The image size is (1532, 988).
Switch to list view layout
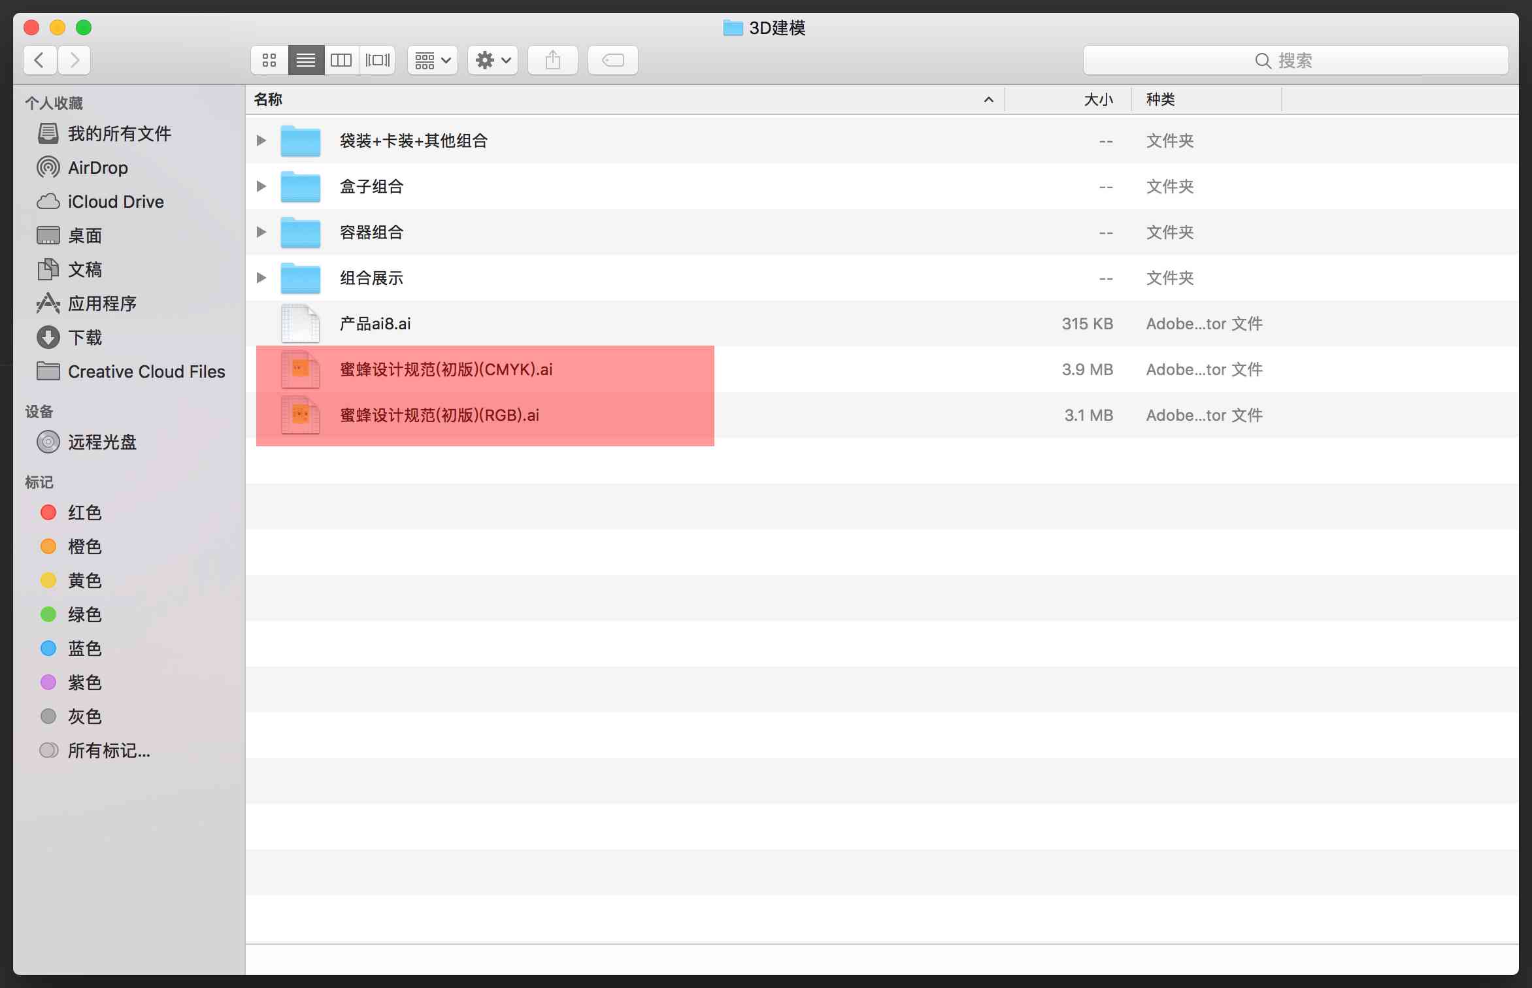(x=305, y=59)
